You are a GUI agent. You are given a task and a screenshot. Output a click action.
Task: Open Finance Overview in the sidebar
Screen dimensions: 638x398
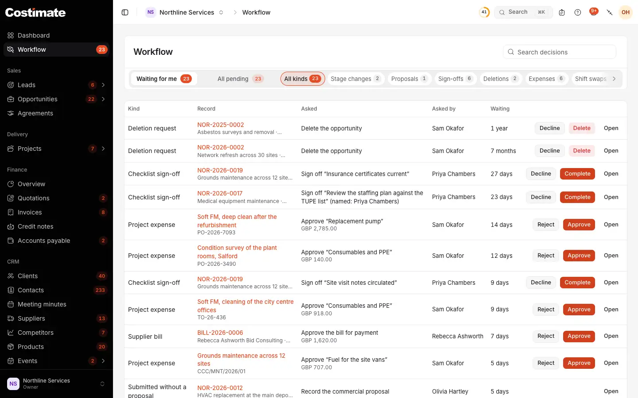pos(56,184)
